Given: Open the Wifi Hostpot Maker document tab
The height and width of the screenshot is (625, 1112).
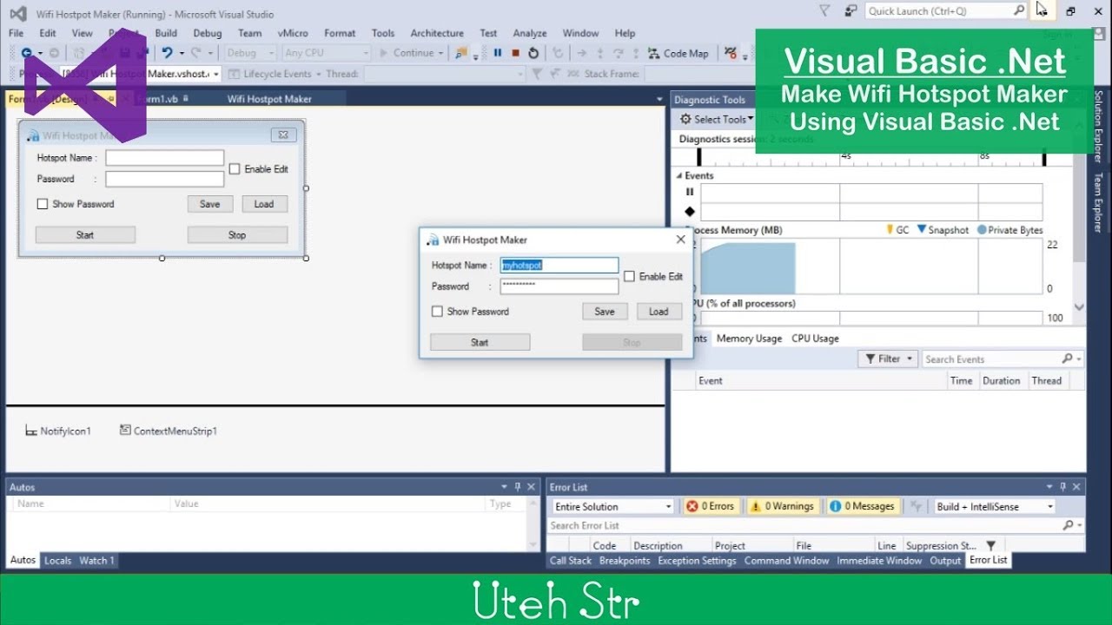Looking at the screenshot, I should pyautogui.click(x=269, y=99).
